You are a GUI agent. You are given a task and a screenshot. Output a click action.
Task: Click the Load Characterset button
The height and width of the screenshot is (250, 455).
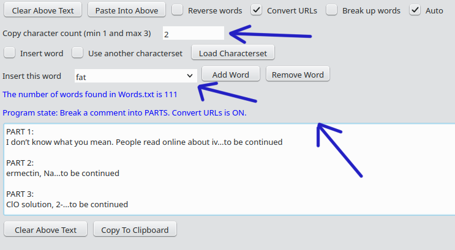tap(233, 53)
